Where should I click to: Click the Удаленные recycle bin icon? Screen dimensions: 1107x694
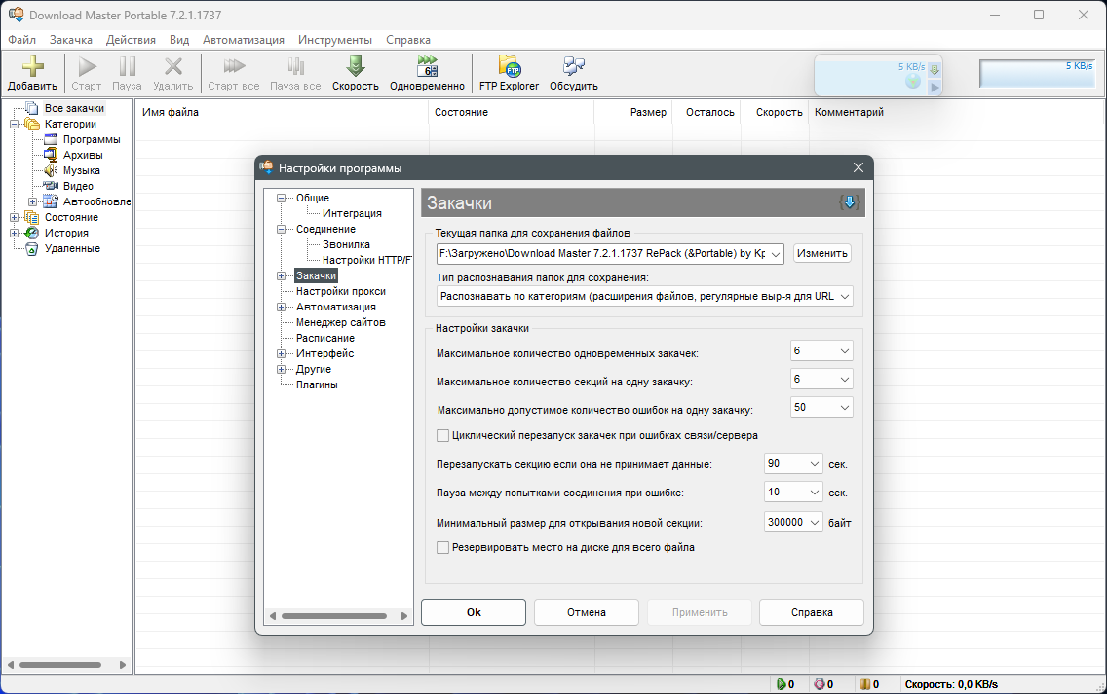pyautogui.click(x=32, y=248)
